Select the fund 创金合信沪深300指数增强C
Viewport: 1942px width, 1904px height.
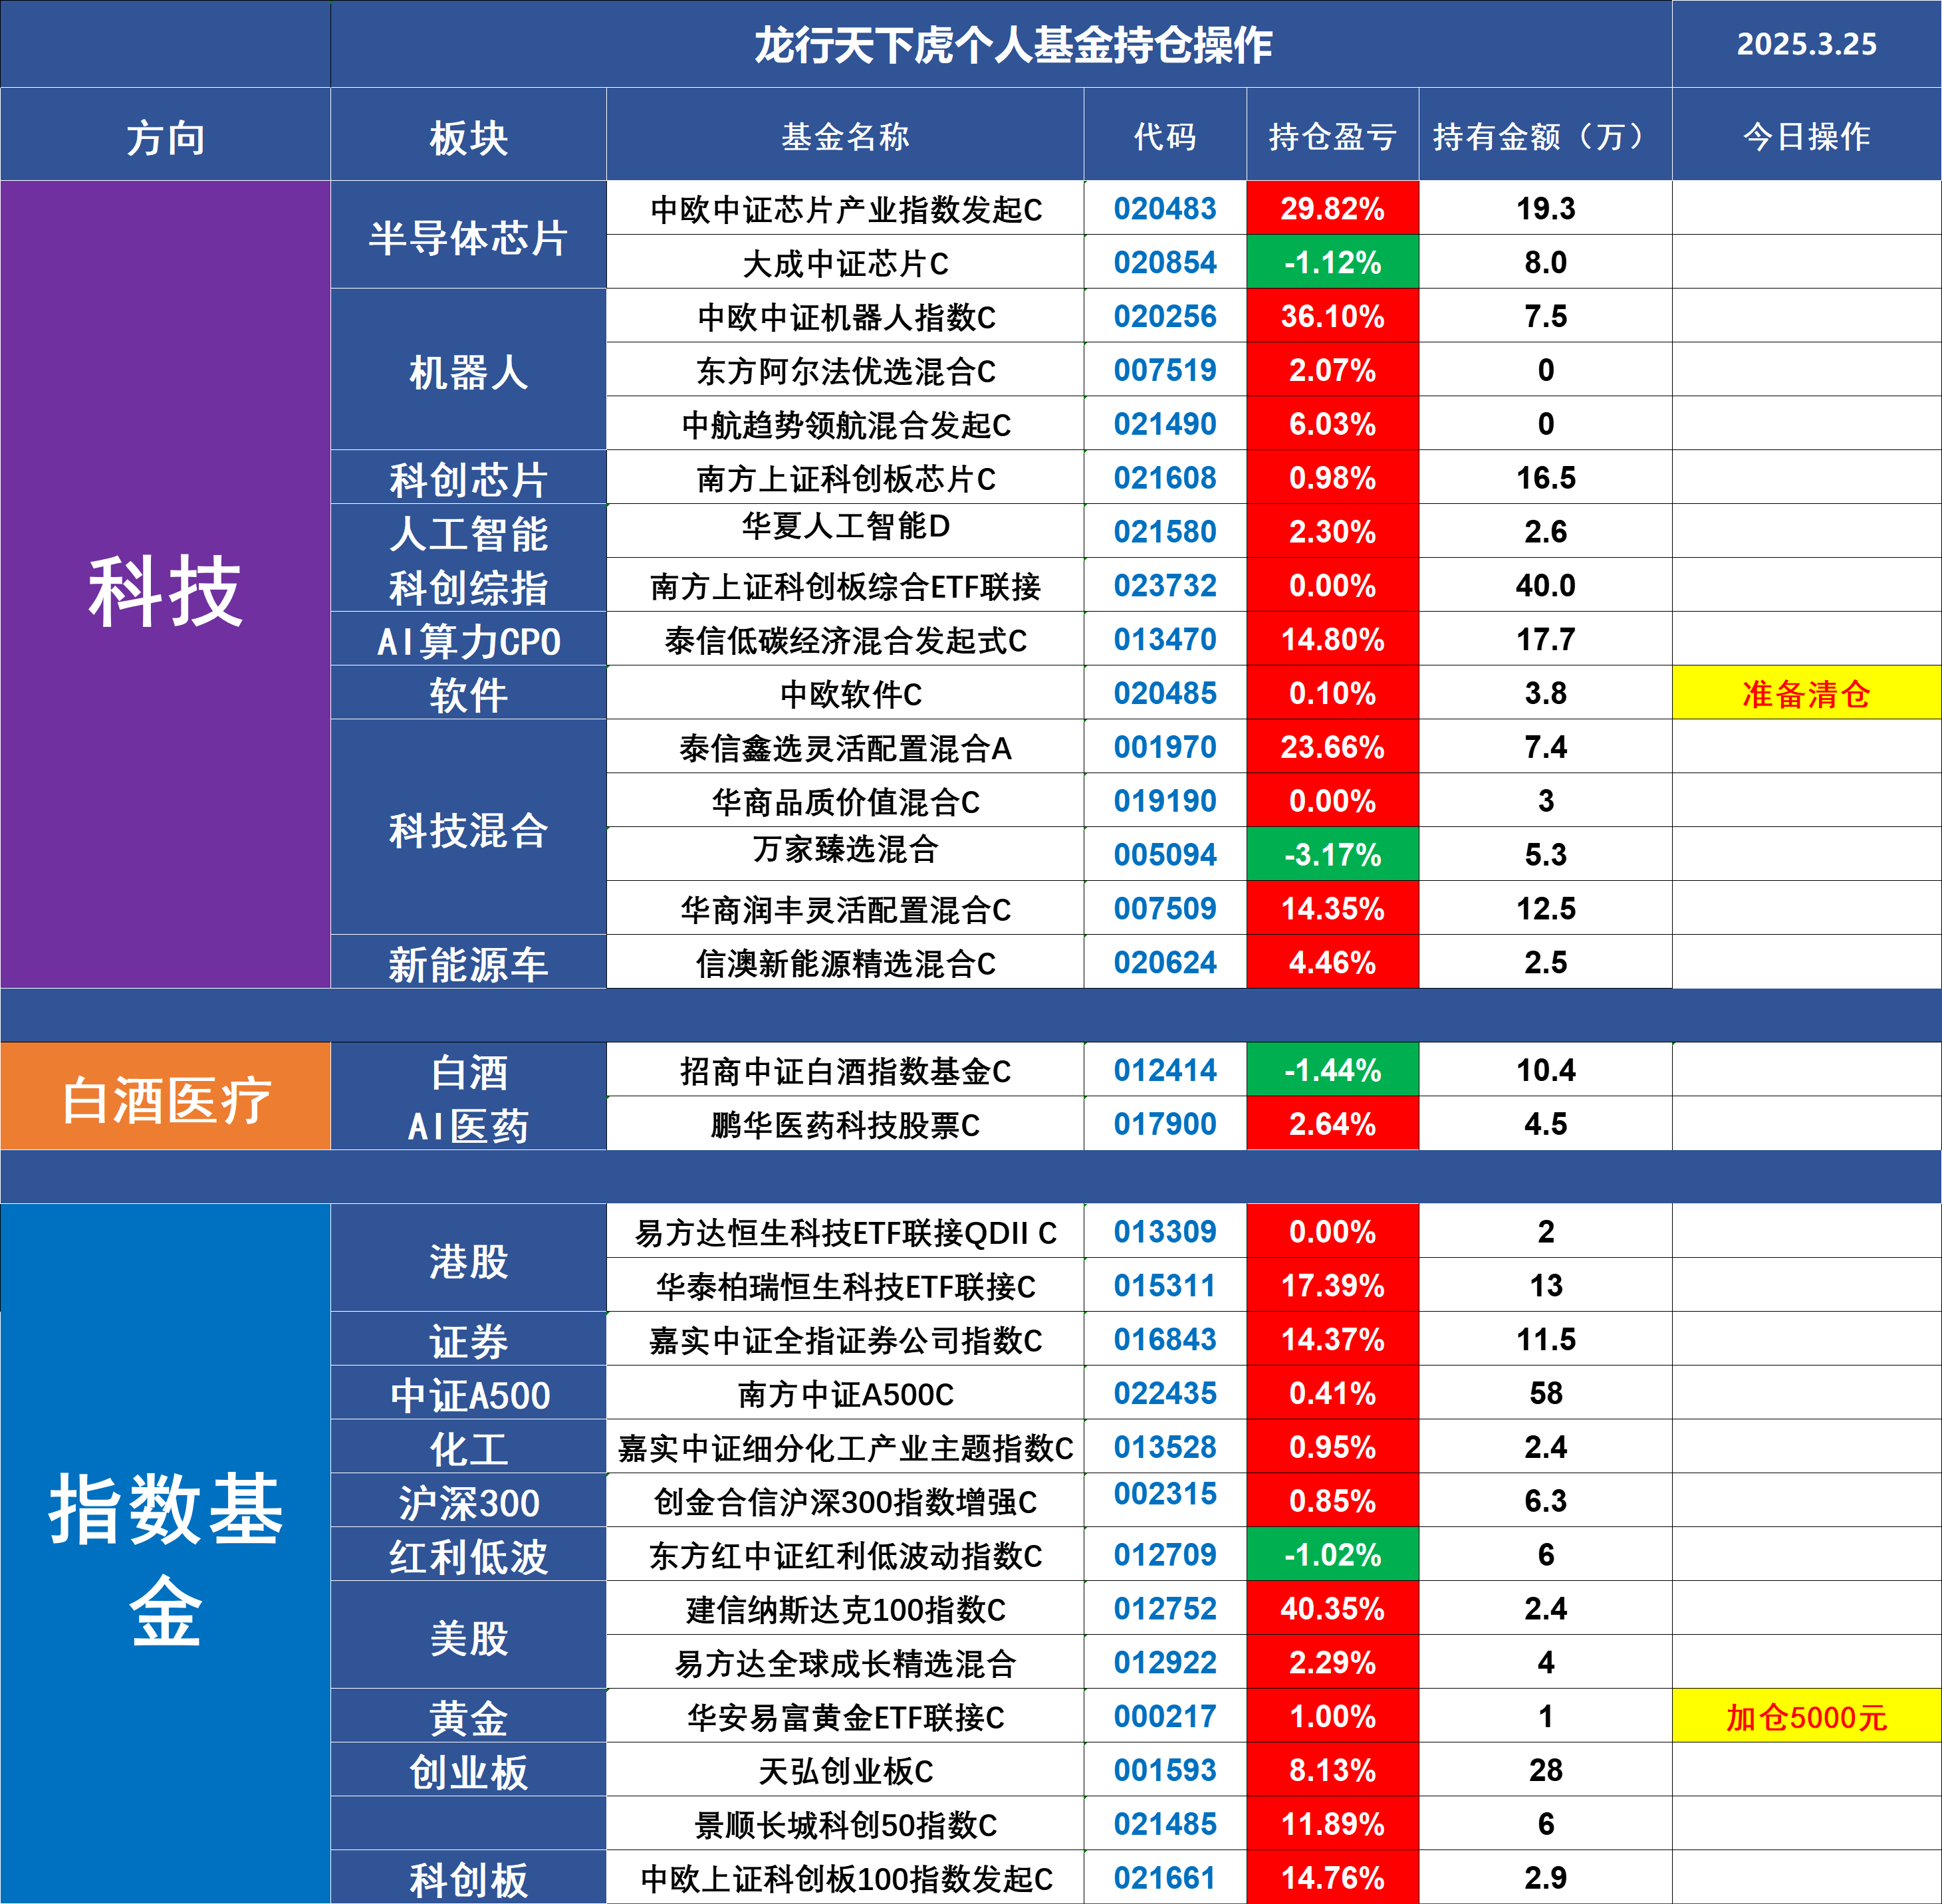coord(846,1501)
